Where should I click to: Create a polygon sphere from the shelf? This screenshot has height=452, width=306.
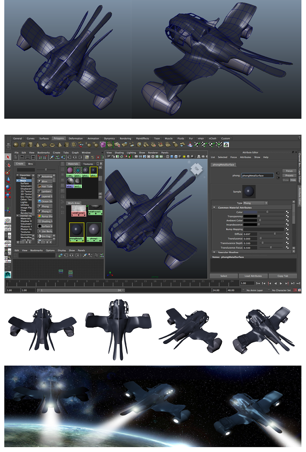point(16,145)
